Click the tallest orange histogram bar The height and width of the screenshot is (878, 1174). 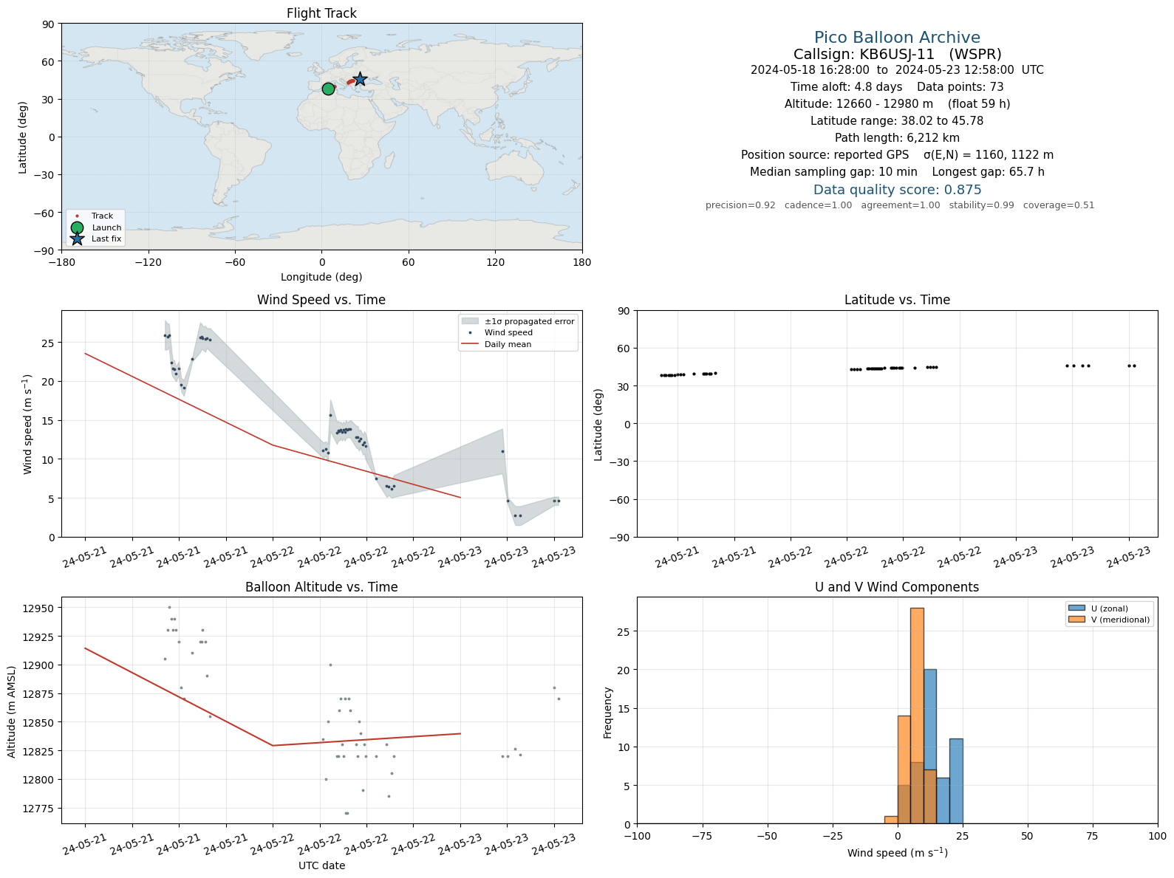[917, 716]
